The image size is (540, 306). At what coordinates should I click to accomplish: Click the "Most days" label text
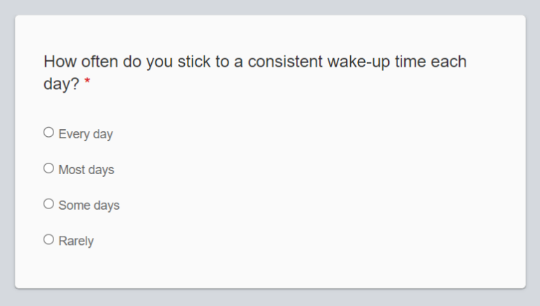tap(86, 170)
